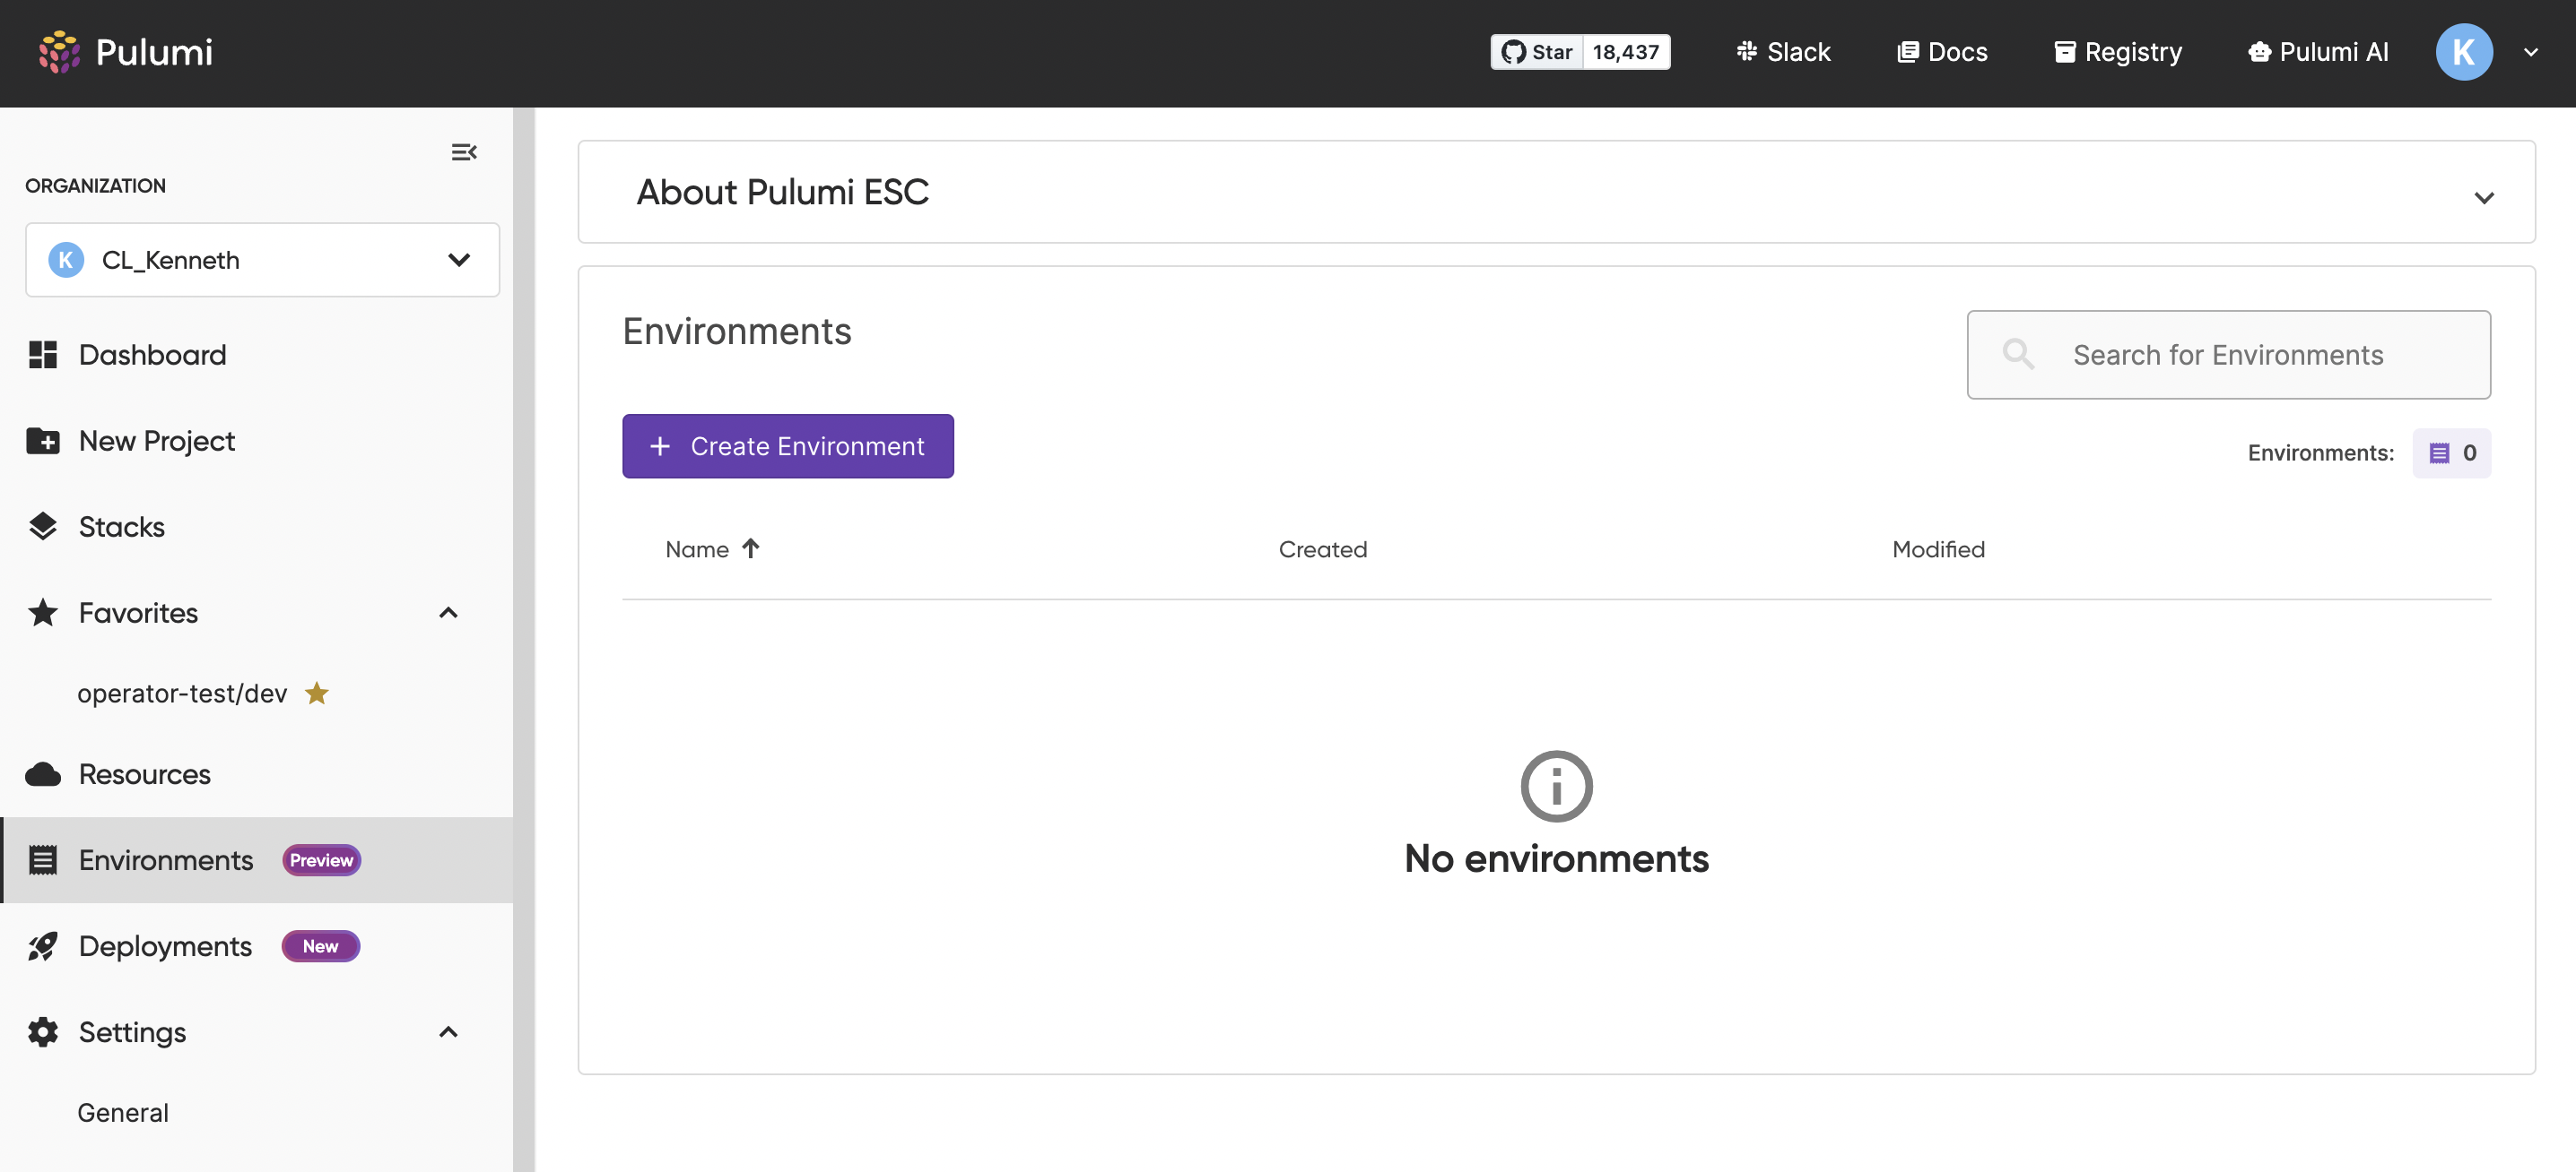This screenshot has height=1172, width=2576.
Task: Click the Stacks layers icon
Action: [43, 527]
